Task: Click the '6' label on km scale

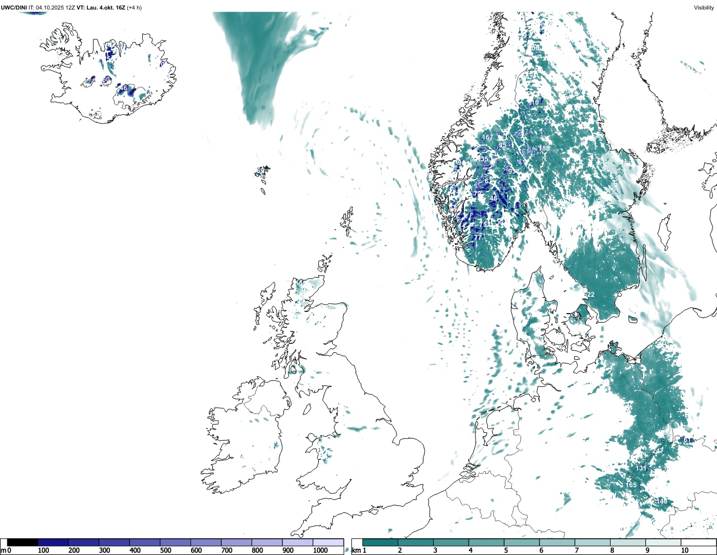Action: pyautogui.click(x=542, y=551)
